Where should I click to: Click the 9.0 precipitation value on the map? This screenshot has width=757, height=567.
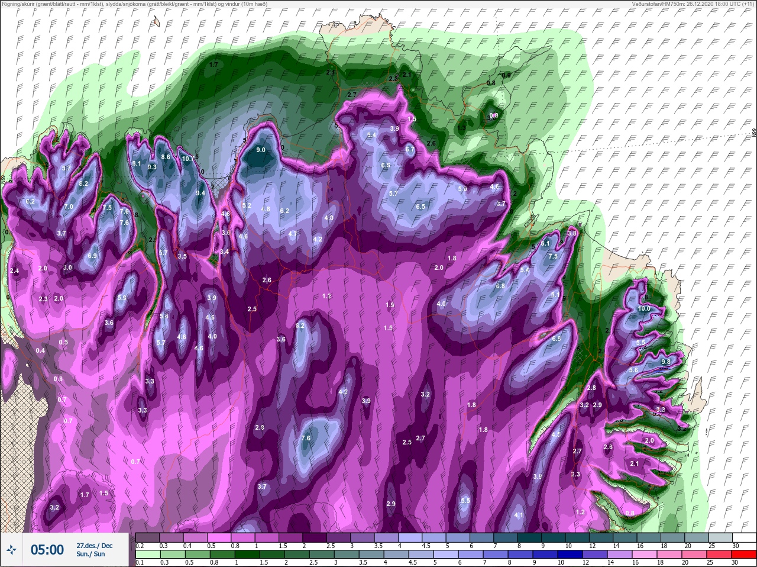coord(260,150)
